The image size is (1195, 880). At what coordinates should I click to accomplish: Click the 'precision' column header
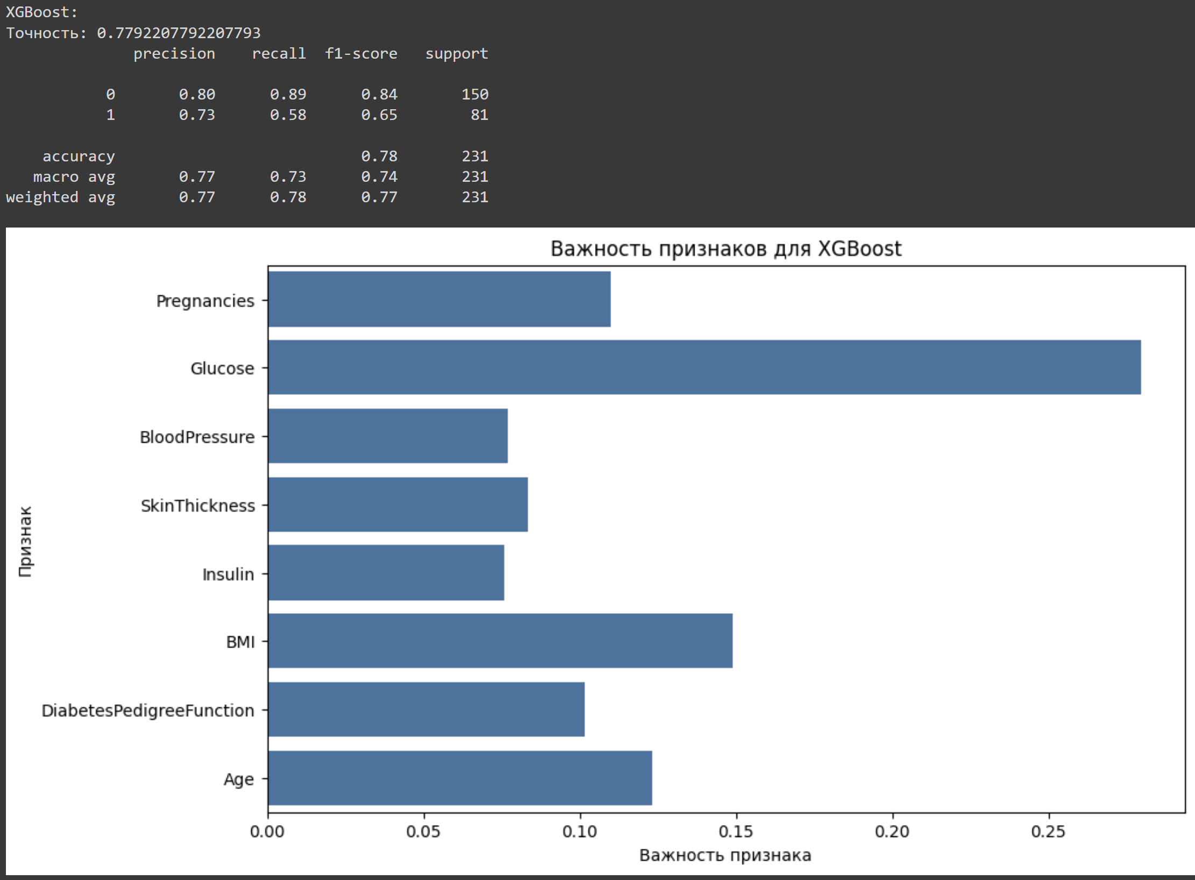[174, 54]
